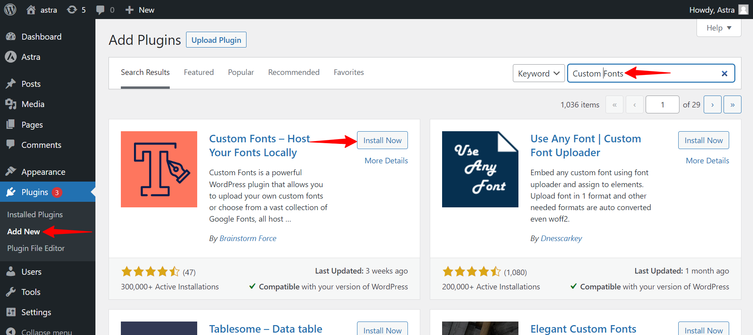Open the Custom Fonts plugin thumbnail
Screen dimensions: 753x335
pos(159,169)
